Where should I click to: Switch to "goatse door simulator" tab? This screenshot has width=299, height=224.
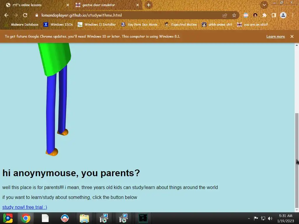(x=107, y=5)
